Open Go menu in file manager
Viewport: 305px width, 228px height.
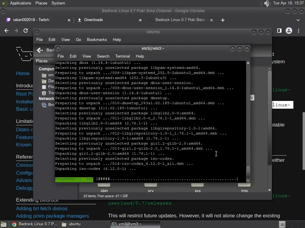pyautogui.click(x=78, y=39)
